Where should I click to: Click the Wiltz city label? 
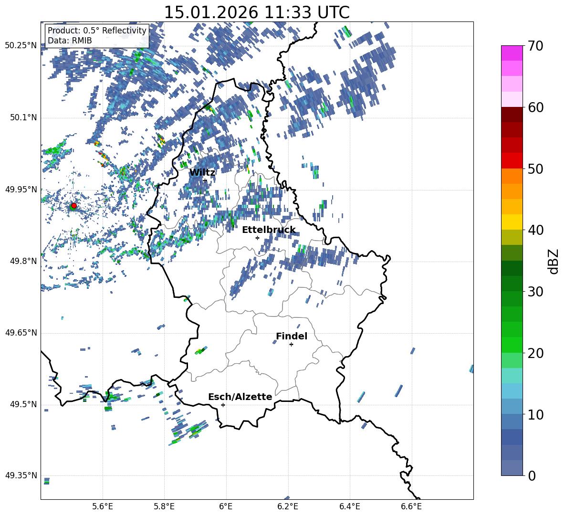[x=202, y=173]
